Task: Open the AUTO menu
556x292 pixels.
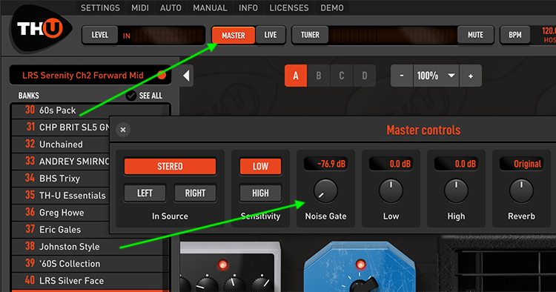Action: tap(171, 8)
